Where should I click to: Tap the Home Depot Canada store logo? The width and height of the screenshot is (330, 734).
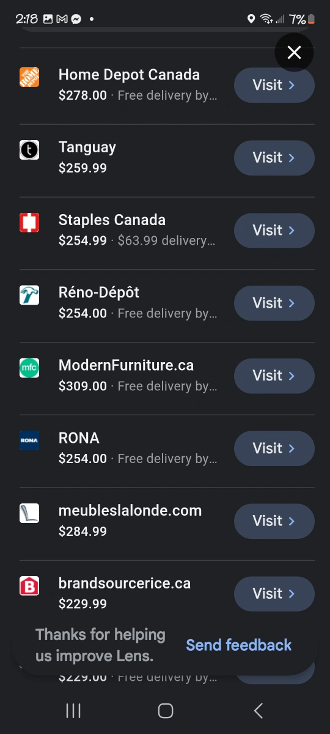pyautogui.click(x=29, y=77)
